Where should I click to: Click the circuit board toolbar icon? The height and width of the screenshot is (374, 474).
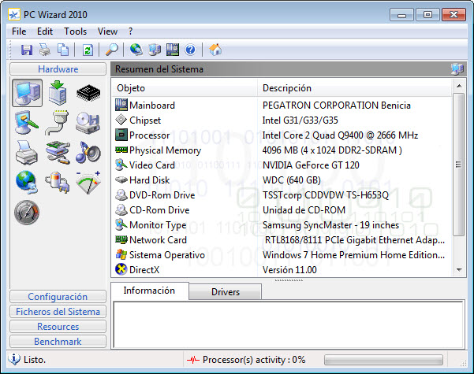[x=173, y=50]
